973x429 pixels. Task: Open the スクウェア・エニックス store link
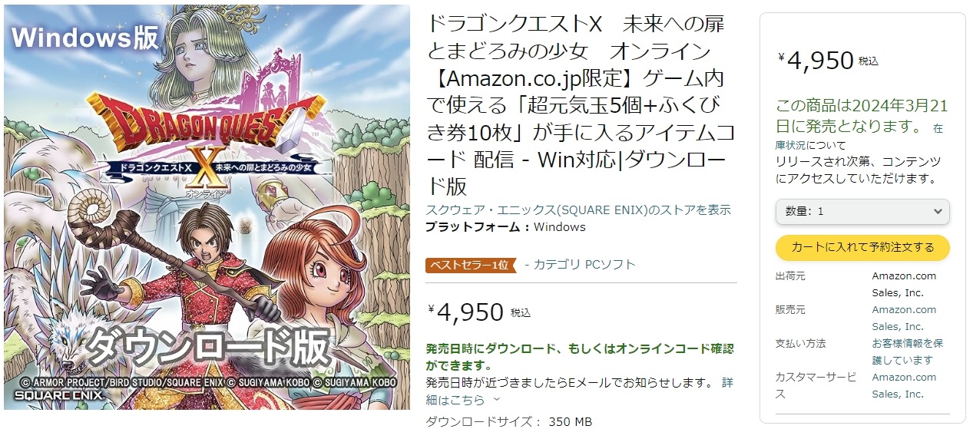point(578,210)
